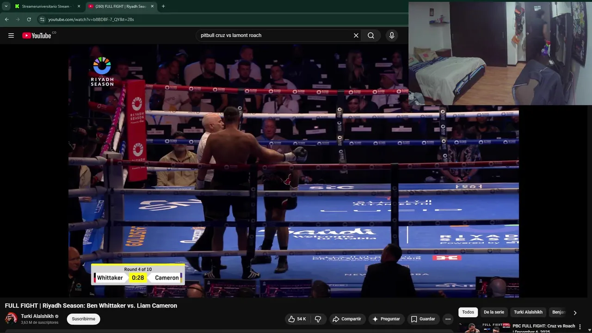This screenshot has width=592, height=333.
Task: Focus the URL address bar
Action: [x=222, y=19]
